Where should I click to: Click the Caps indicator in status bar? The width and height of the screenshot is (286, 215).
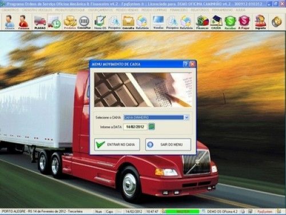(x=110, y=212)
